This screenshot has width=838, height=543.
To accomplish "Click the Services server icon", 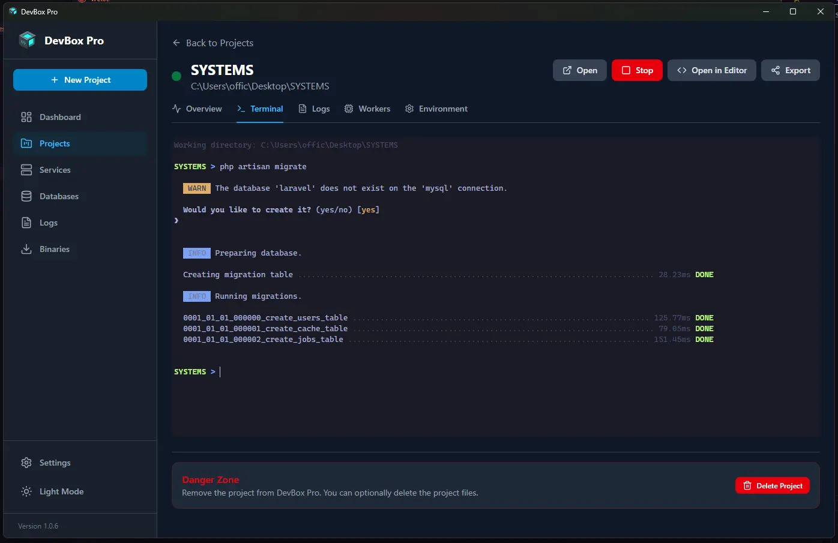I will (x=26, y=170).
